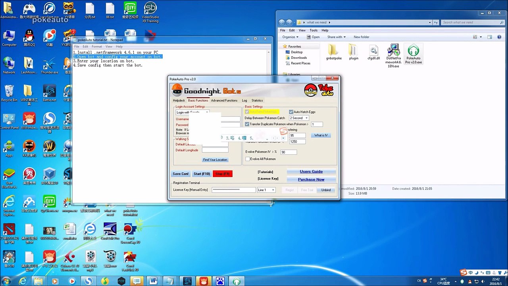
Task: Expand the Organize menu in Explorer
Action: coord(291,37)
